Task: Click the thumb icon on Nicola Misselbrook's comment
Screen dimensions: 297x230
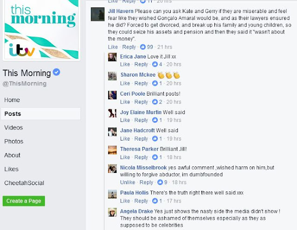Action: tap(160, 182)
